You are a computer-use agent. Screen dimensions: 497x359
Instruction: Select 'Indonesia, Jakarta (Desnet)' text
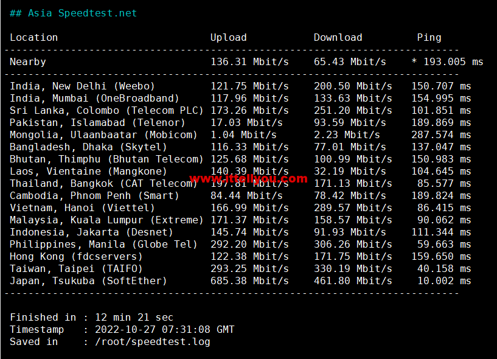[x=92, y=232]
